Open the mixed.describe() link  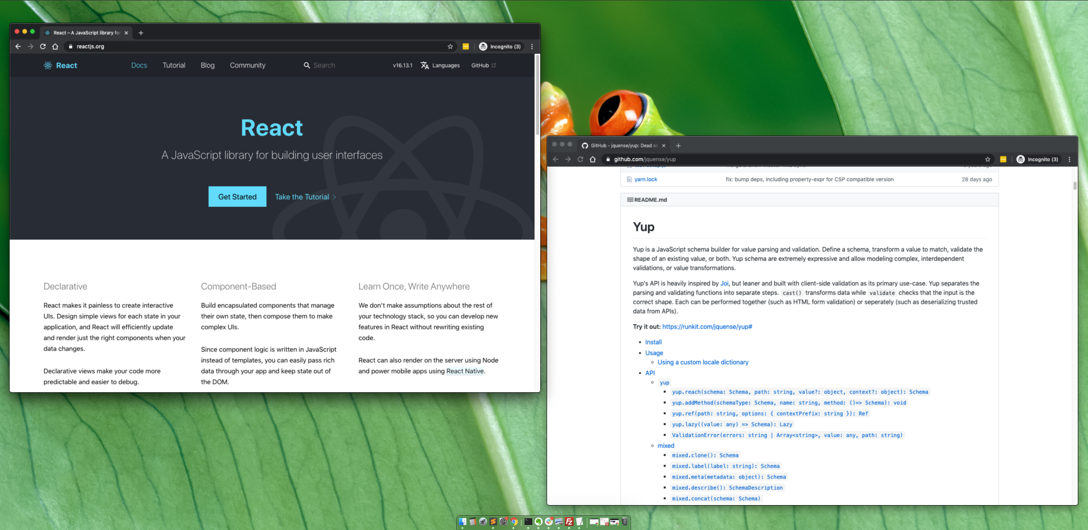(x=727, y=487)
